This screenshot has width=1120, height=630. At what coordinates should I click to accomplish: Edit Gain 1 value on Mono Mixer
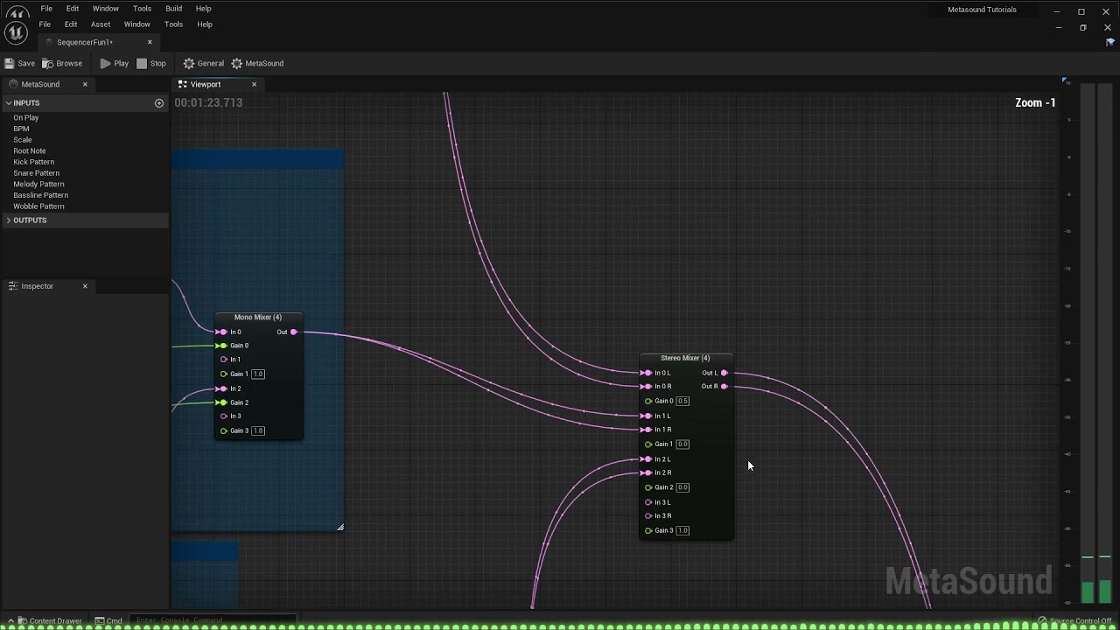click(x=258, y=374)
